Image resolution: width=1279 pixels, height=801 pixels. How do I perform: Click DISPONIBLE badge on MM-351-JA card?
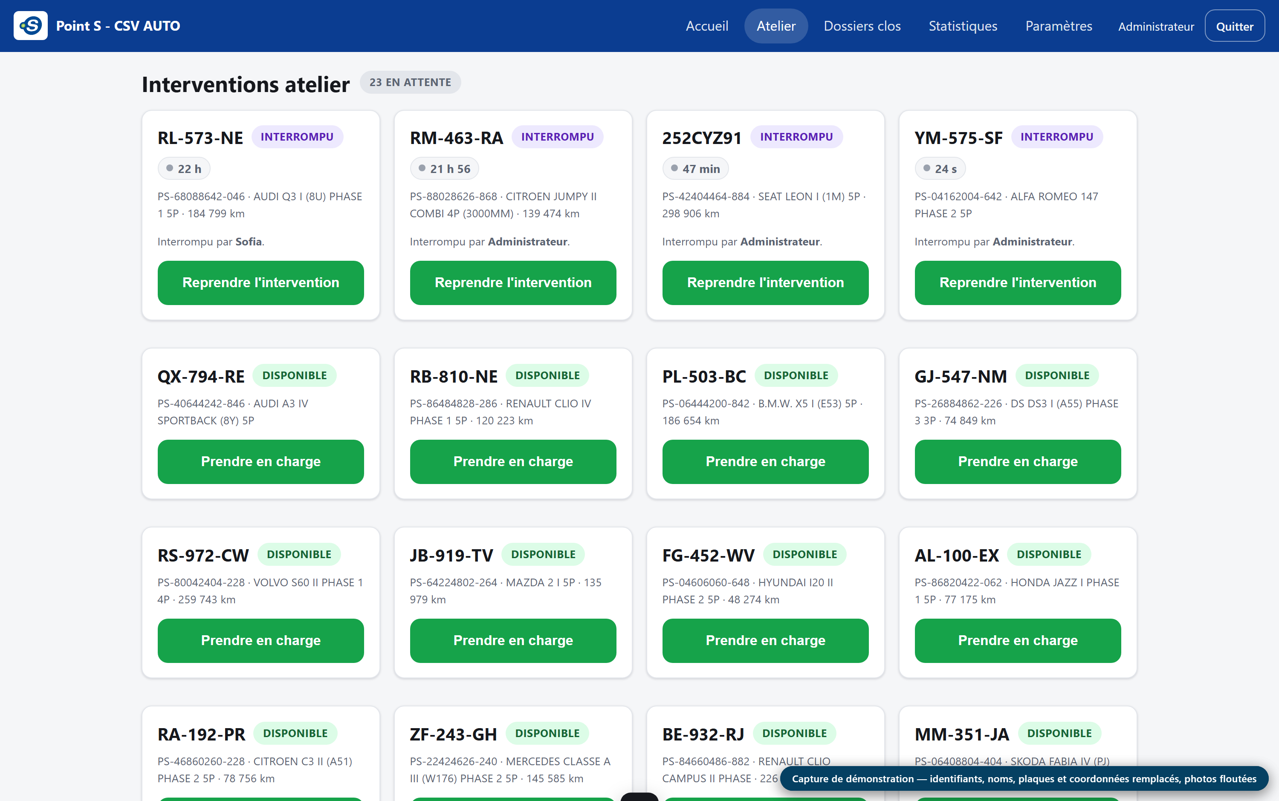[x=1059, y=733]
